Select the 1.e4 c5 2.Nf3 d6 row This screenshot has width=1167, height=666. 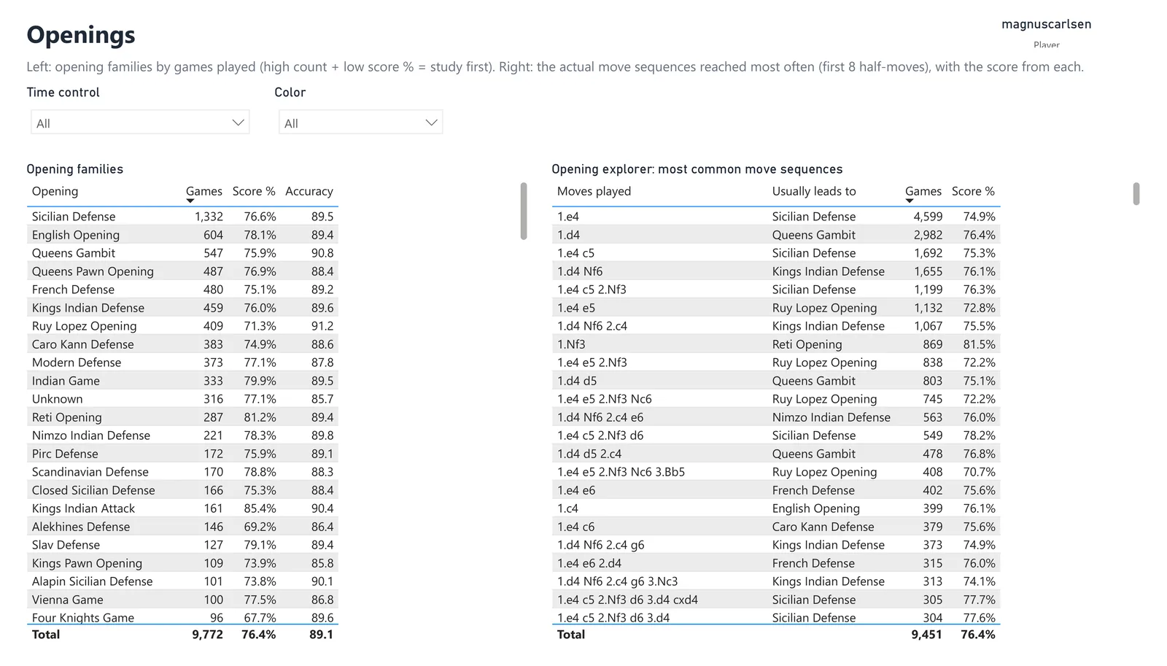pyautogui.click(x=776, y=435)
